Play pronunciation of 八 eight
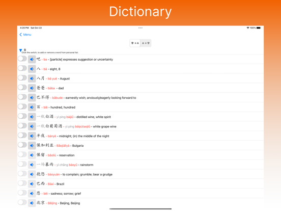 tap(32, 69)
